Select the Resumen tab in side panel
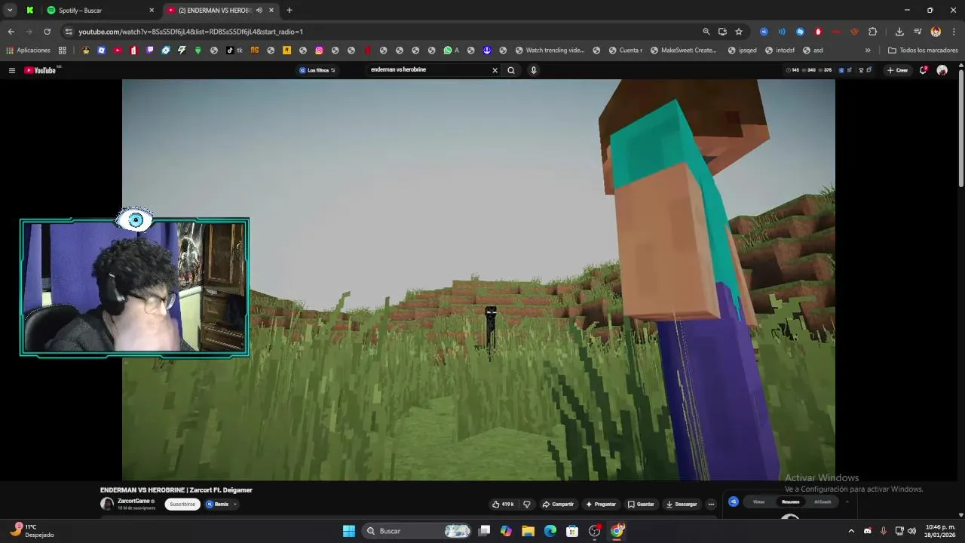Image resolution: width=965 pixels, height=543 pixels. coord(791,502)
